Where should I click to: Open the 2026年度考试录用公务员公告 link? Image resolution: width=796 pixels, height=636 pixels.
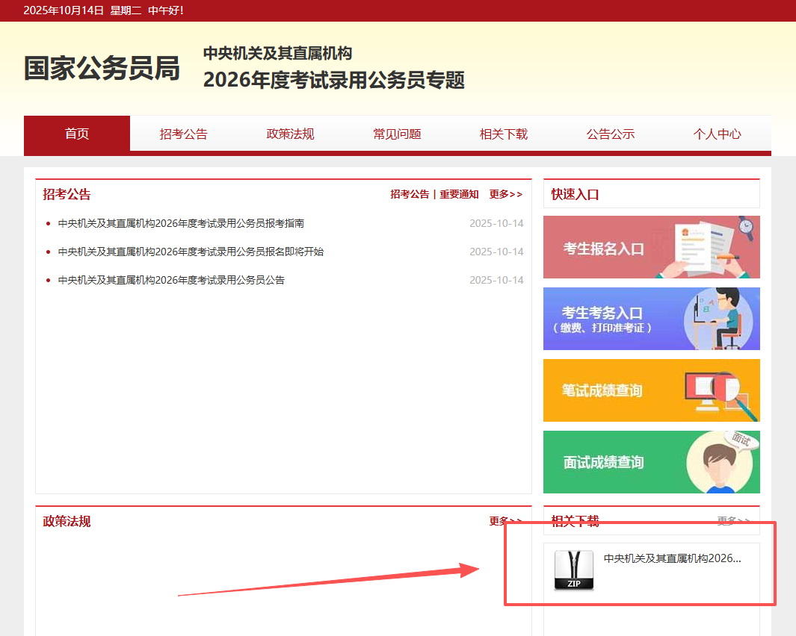[171, 280]
